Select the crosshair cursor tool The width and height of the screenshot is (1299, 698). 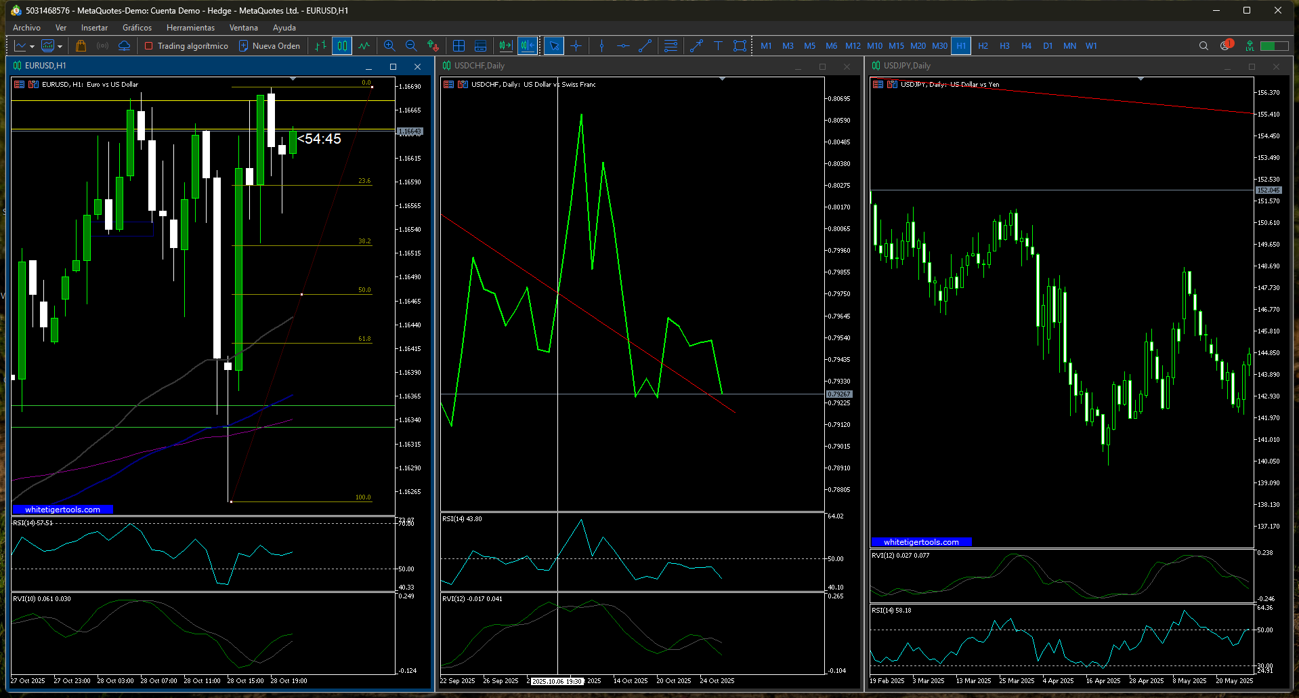[576, 45]
